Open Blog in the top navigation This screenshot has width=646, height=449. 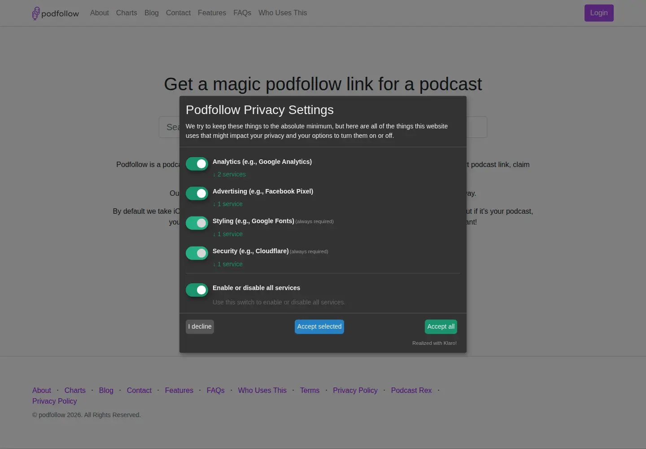click(152, 13)
